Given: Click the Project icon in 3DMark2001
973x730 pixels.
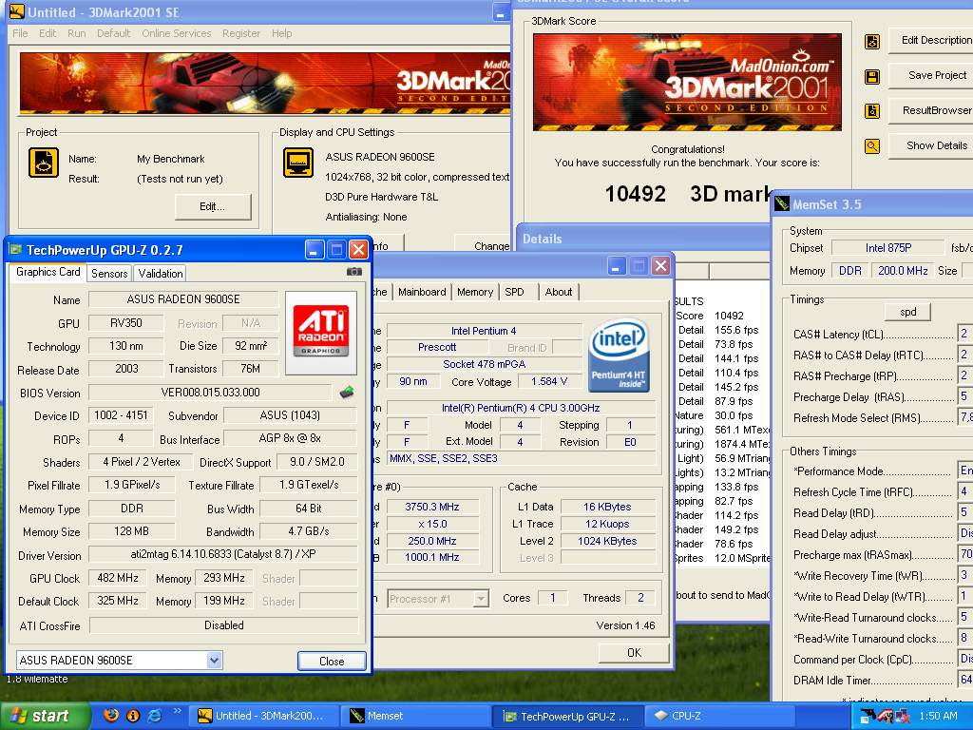Looking at the screenshot, I should (x=44, y=163).
